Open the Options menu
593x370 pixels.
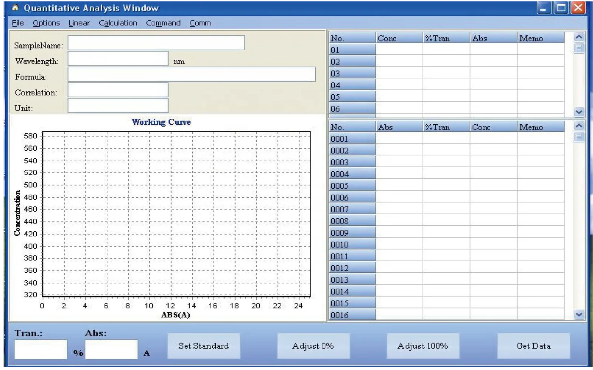[x=46, y=23]
